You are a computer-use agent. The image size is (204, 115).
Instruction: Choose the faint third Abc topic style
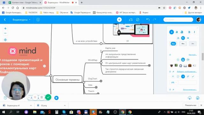pos(193,44)
